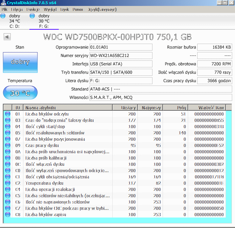Viewport: 235px width, 228px height.
Task: Click the previous disk arrow button
Action: point(7,37)
